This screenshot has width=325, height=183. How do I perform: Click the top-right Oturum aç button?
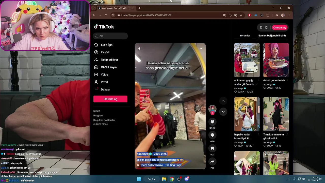pos(280,27)
